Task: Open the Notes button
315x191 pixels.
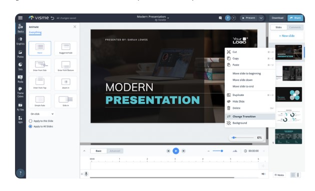Action: (x=279, y=175)
